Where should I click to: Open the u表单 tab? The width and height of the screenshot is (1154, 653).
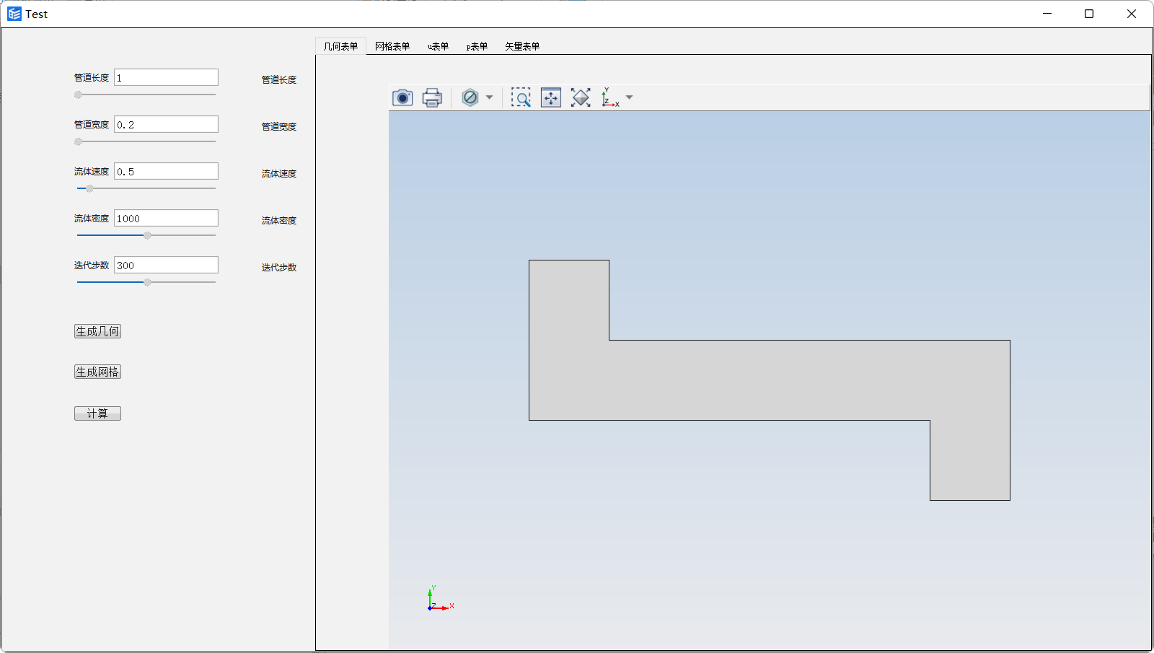(x=438, y=46)
